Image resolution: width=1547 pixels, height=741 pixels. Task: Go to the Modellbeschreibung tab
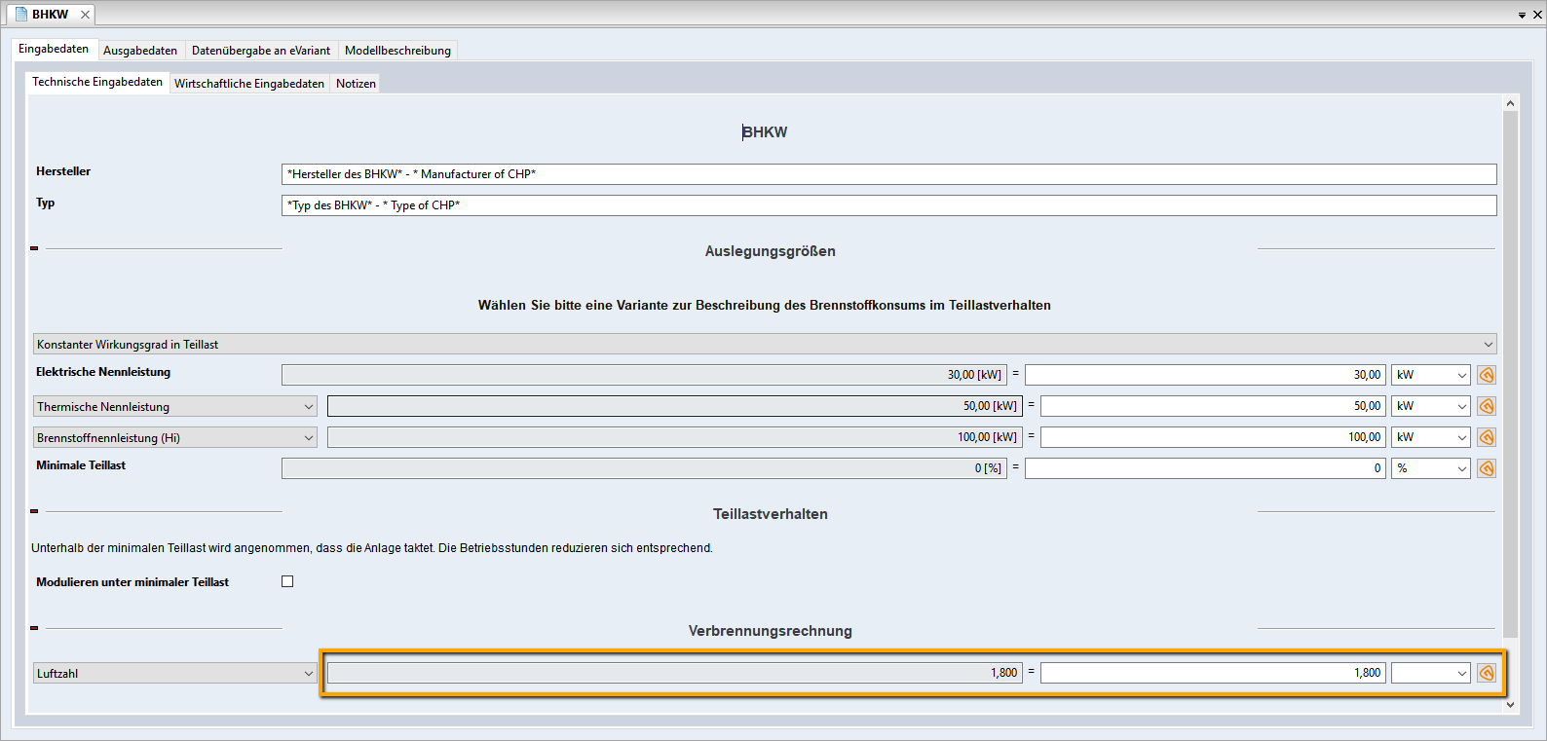397,51
